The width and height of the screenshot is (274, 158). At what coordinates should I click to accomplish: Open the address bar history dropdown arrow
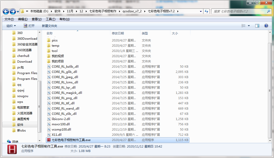(201, 11)
